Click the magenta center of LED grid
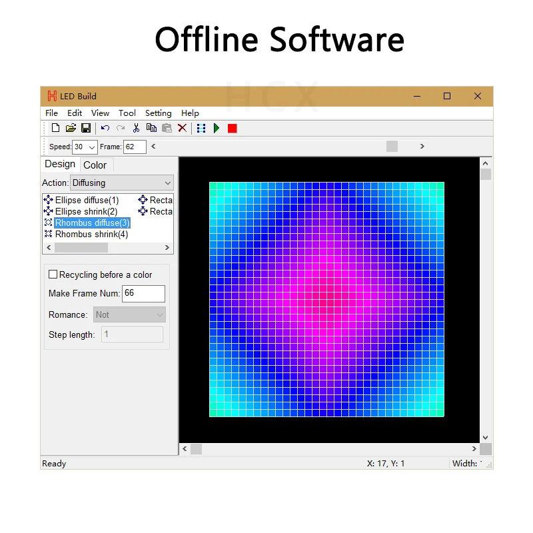Screen dimensions: 533x533 [x=326, y=299]
